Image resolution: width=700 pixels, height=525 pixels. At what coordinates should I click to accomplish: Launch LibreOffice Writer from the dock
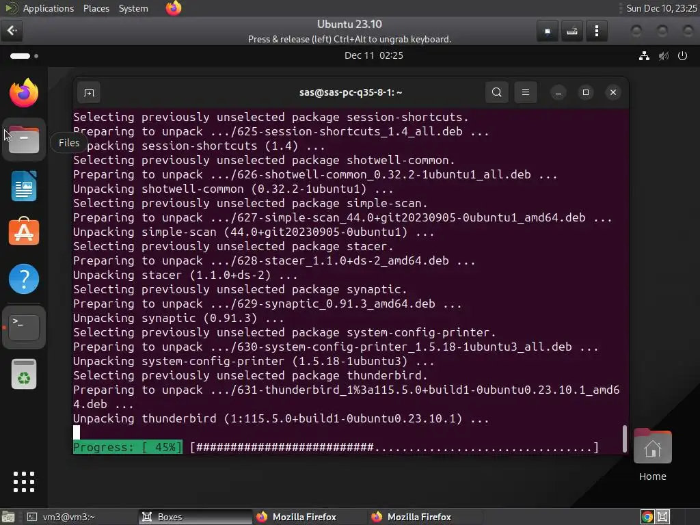coord(24,186)
